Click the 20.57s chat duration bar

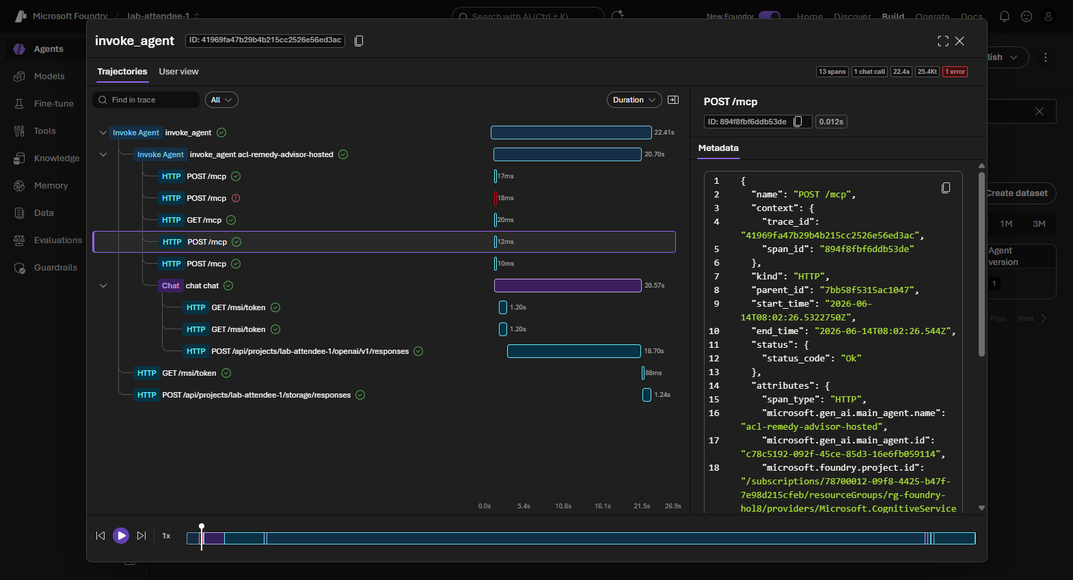click(x=567, y=286)
